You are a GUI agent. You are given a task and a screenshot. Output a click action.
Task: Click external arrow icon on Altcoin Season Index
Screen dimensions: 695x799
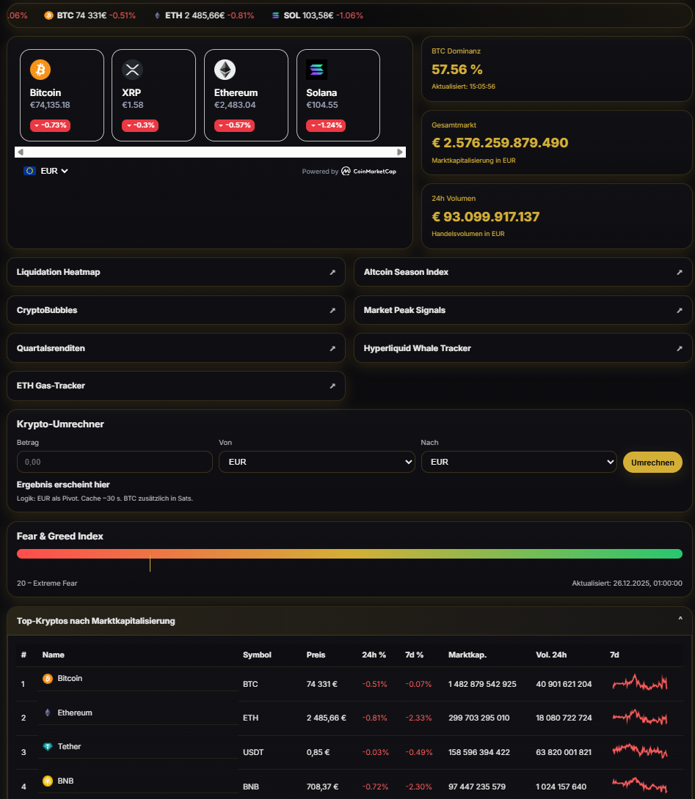(x=679, y=272)
